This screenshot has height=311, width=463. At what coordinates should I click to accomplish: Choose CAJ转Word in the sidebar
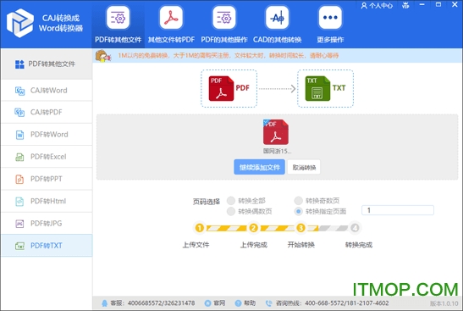47,90
